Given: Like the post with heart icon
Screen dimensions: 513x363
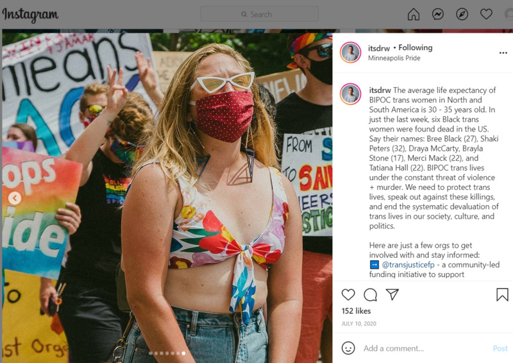Looking at the screenshot, I should click(348, 294).
